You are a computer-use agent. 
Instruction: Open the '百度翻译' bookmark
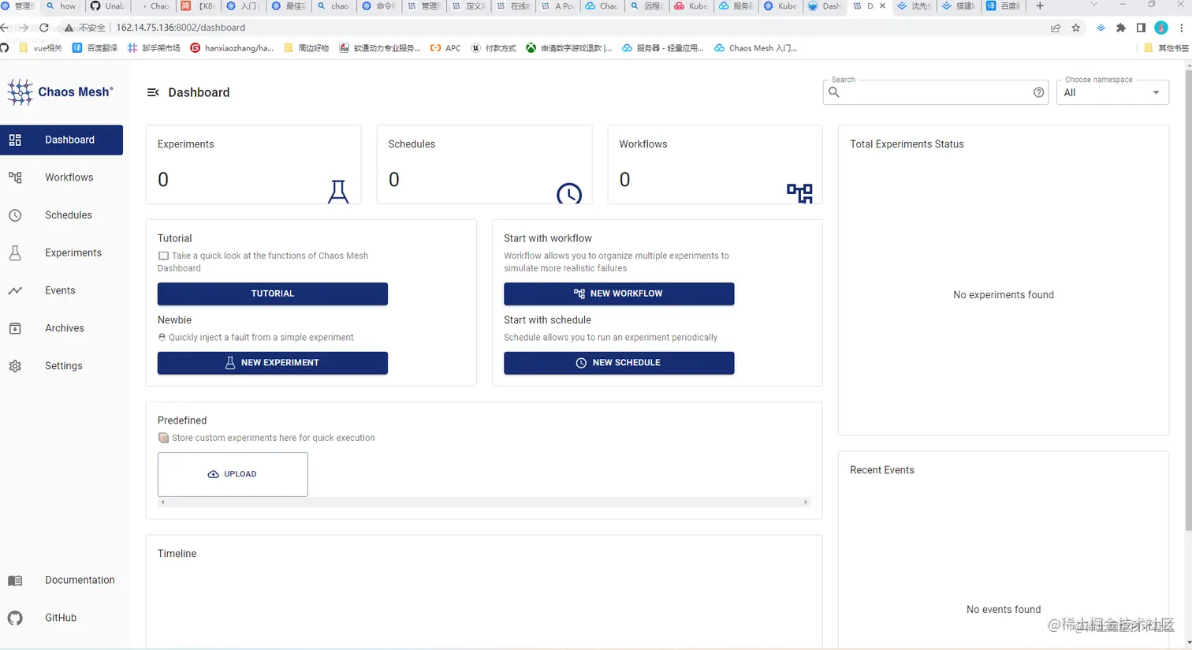pyautogui.click(x=95, y=48)
